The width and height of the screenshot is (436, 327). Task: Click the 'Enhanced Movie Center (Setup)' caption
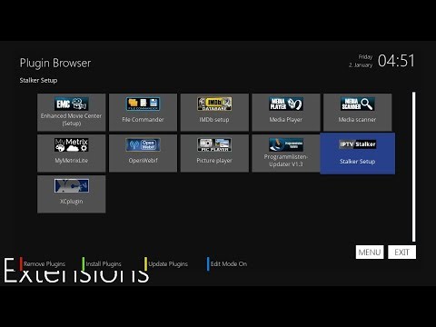(x=71, y=120)
